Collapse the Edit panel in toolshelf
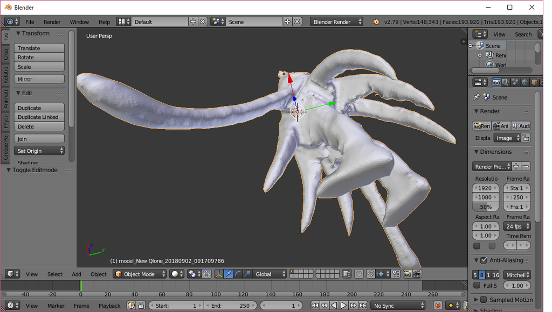 18,93
